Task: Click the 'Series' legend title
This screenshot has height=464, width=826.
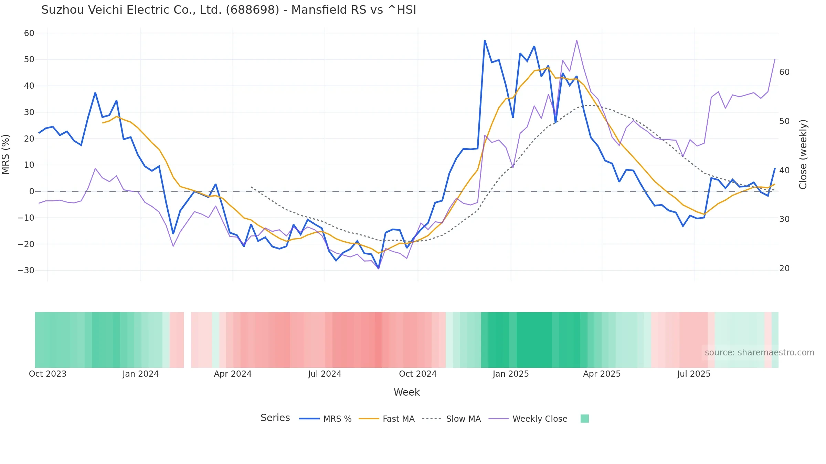Action: tap(275, 418)
